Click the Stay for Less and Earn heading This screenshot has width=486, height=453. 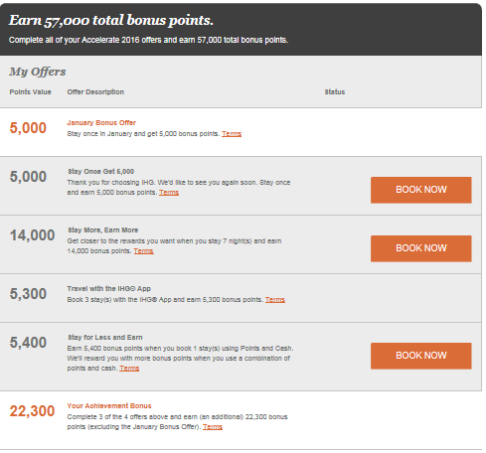point(105,337)
